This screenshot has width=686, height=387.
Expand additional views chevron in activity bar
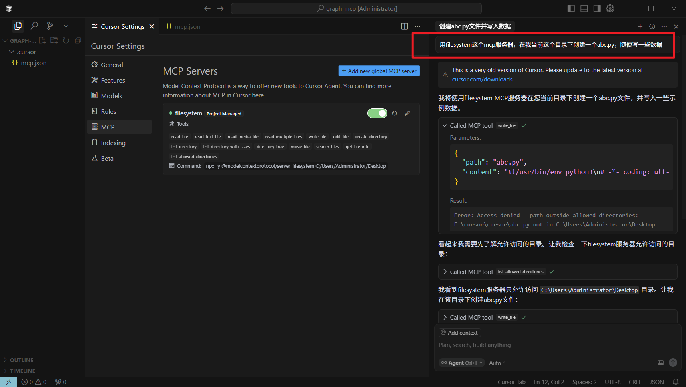point(66,26)
